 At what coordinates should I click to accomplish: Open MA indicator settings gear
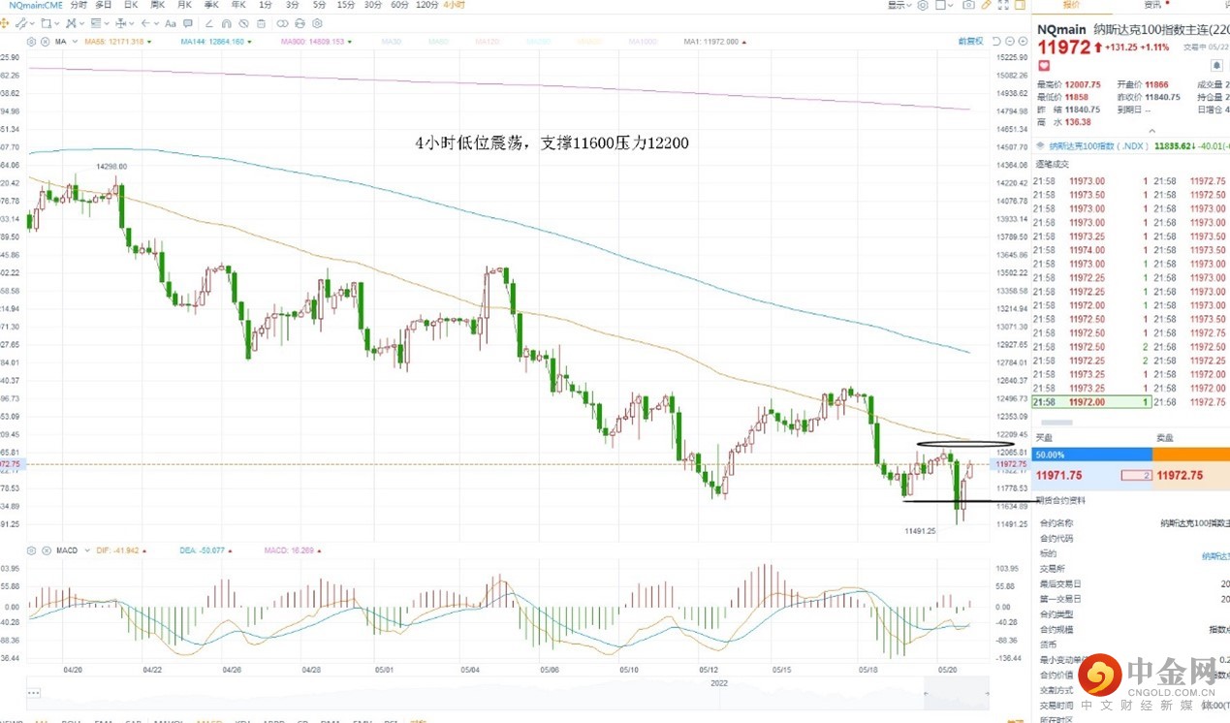(x=31, y=42)
